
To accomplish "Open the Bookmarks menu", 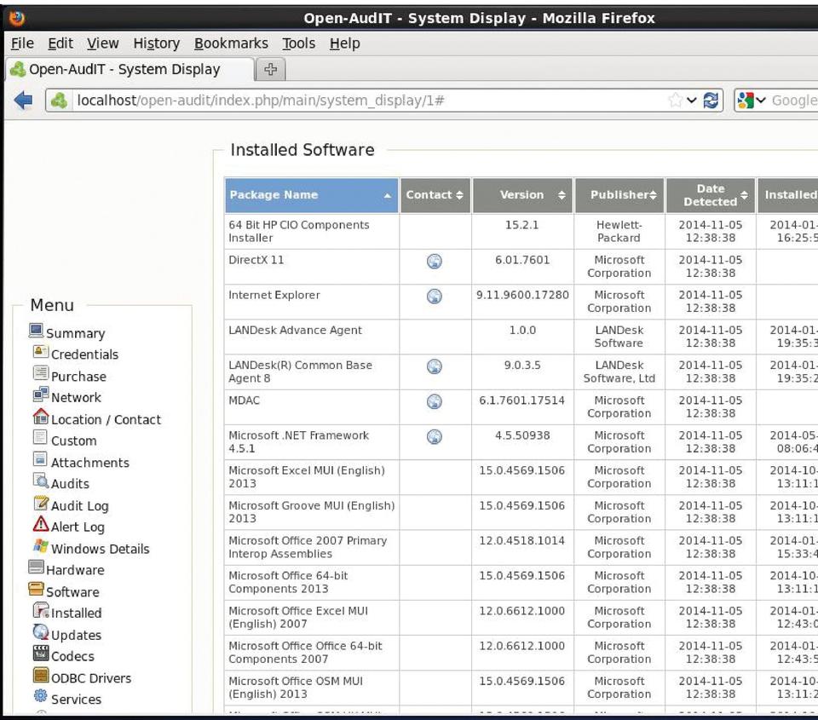I will 230,43.
